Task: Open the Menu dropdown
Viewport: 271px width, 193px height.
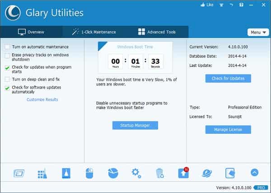Action: click(258, 33)
